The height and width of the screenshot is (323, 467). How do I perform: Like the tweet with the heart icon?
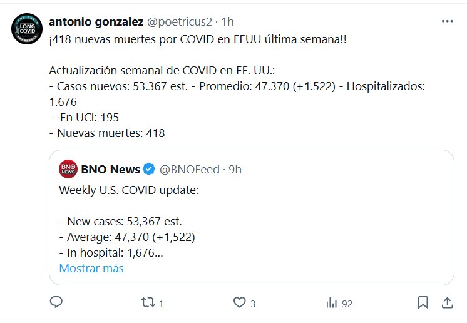(239, 303)
